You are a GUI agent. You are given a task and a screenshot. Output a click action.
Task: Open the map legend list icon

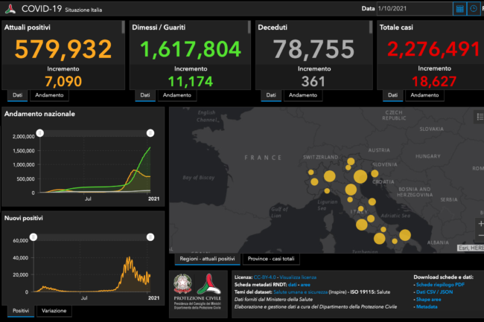pyautogui.click(x=480, y=117)
